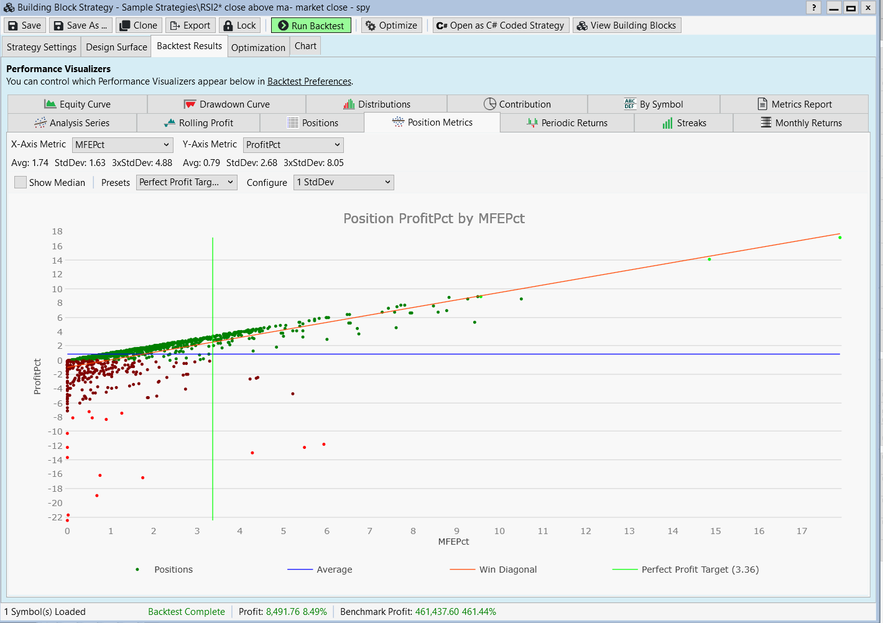
Task: Enable the Show Median checkbox
Action: tap(21, 182)
